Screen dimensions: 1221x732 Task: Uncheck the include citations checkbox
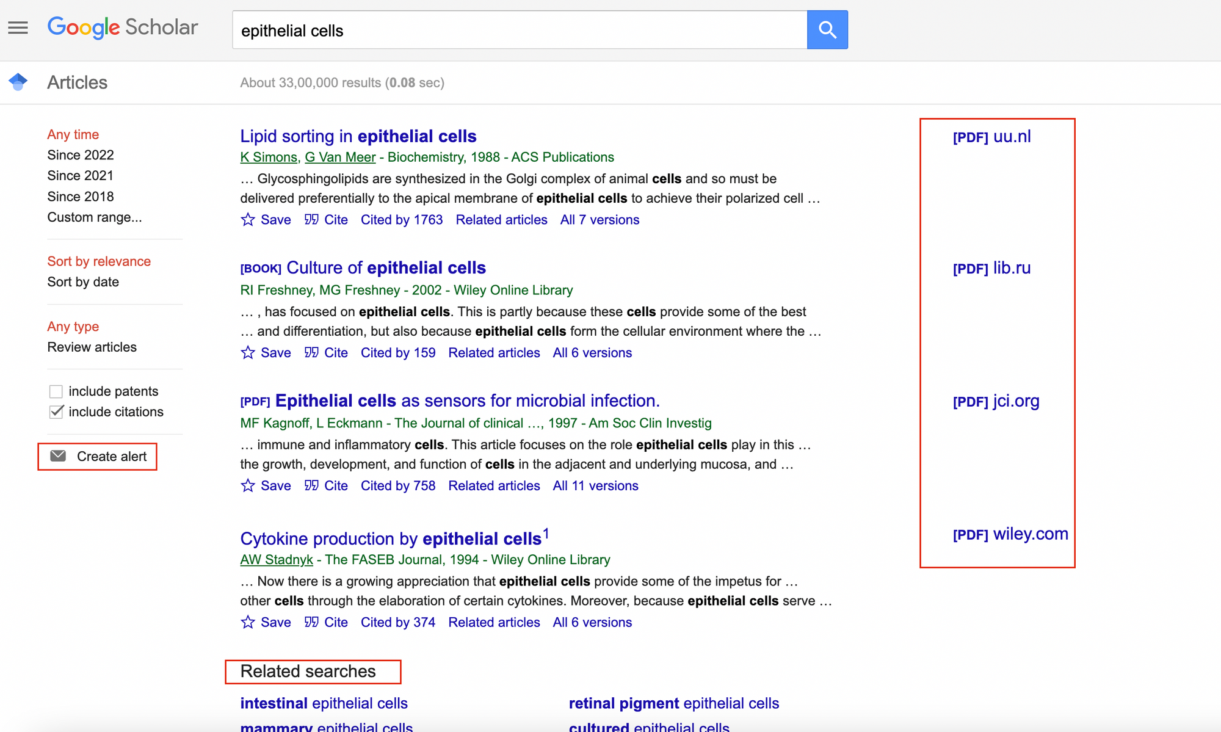pos(56,412)
